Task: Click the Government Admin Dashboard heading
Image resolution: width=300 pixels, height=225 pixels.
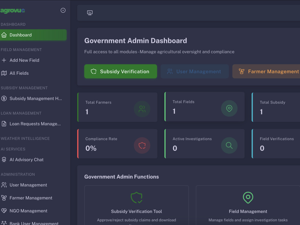Action: 136,41
